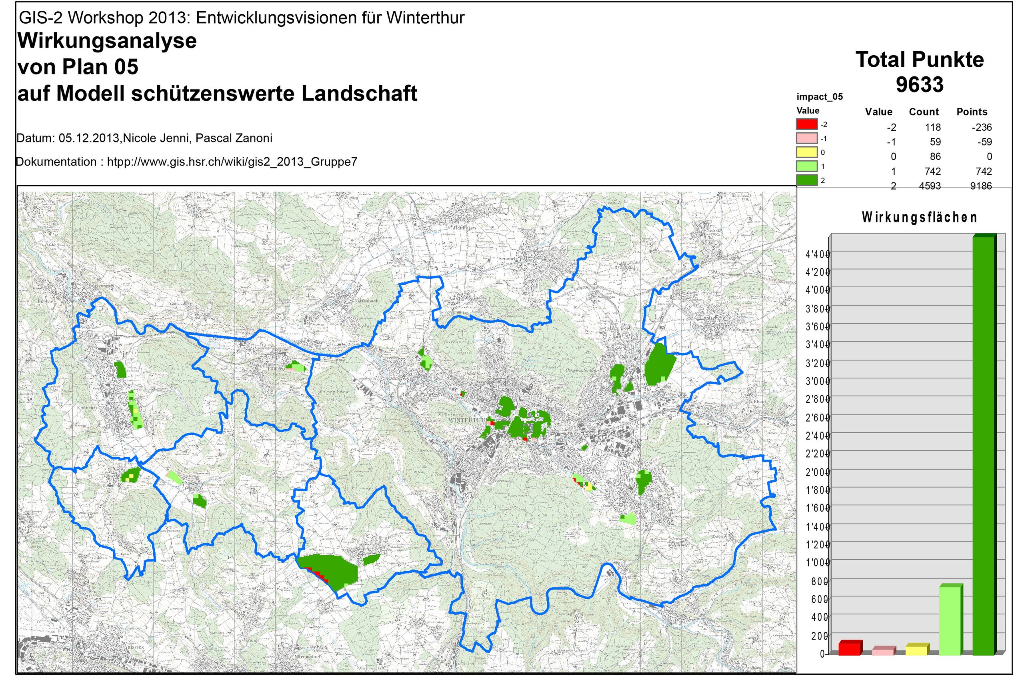The width and height of the screenshot is (1024, 676).
Task: Click the Count column header
Action: pyautogui.click(x=924, y=112)
